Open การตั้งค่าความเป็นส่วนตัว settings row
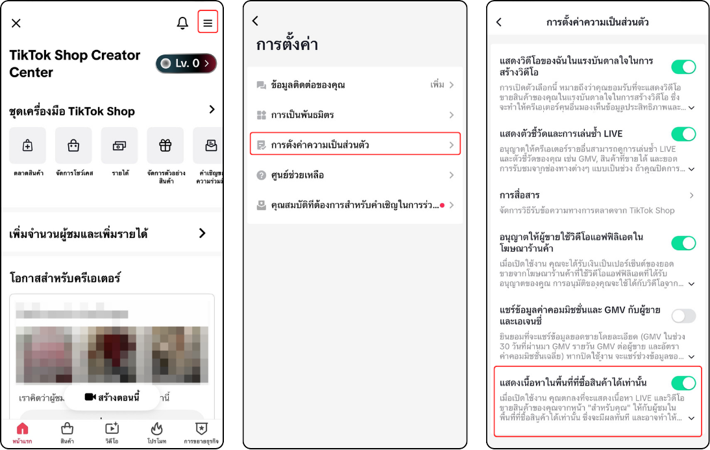The height and width of the screenshot is (450, 710). (x=356, y=145)
